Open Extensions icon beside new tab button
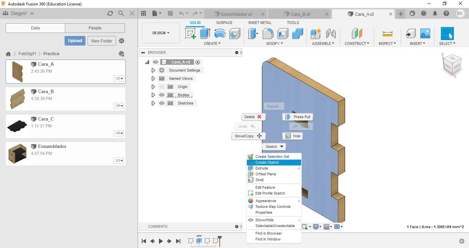This screenshot has width=469, height=248. 412,13
